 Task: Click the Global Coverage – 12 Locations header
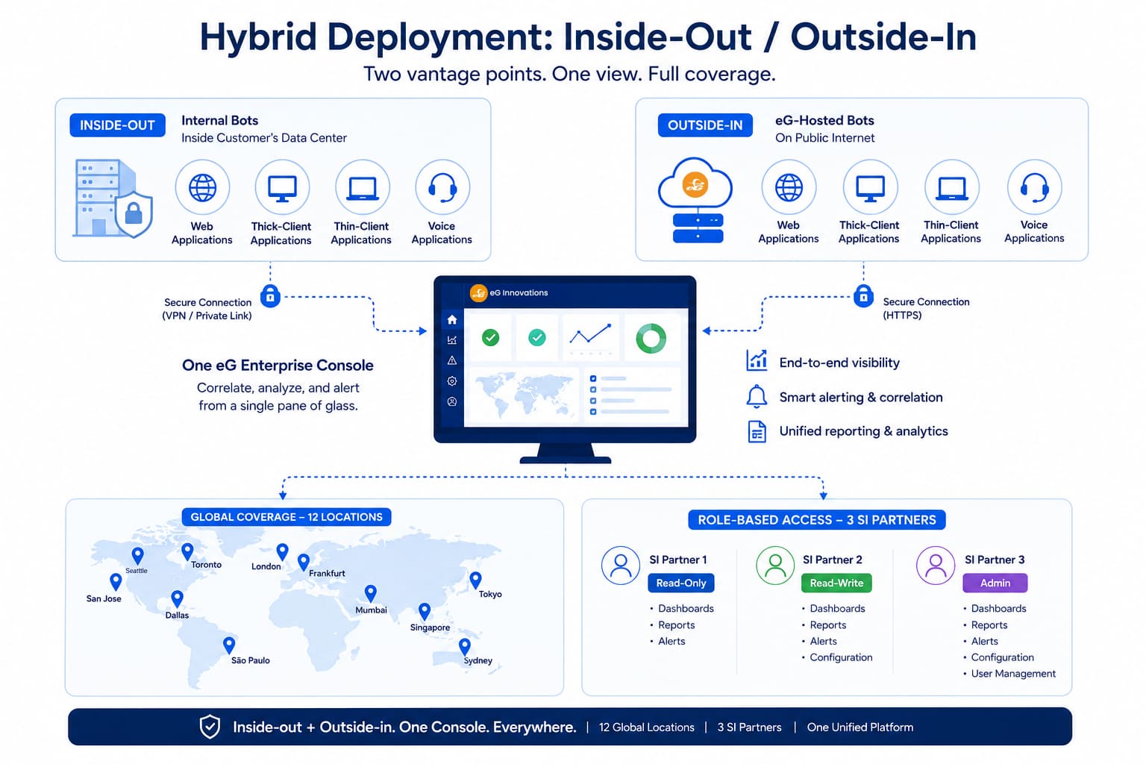click(x=286, y=517)
